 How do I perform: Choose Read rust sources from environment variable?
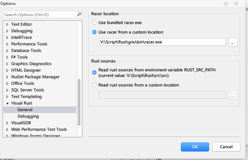pyautogui.click(x=95, y=72)
